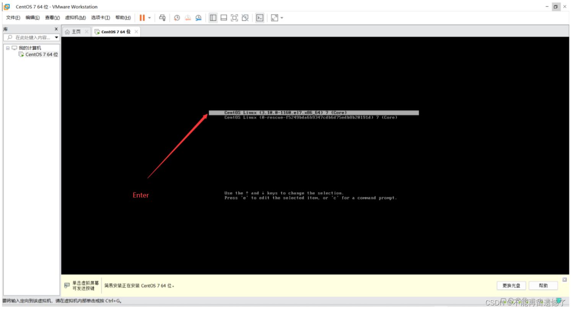Open the 编辑(E) menu
The width and height of the screenshot is (571, 310).
point(33,18)
